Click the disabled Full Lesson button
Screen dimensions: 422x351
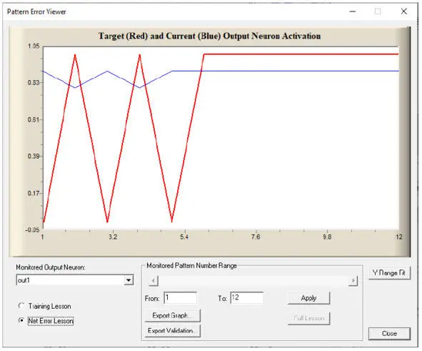[308, 318]
